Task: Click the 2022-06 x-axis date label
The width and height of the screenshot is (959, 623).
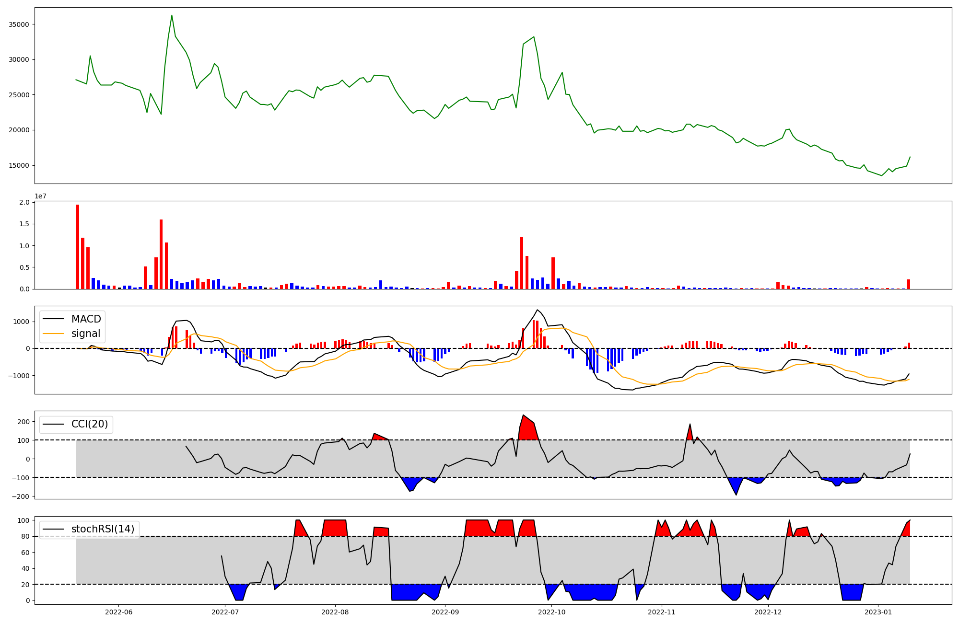Action: (118, 611)
